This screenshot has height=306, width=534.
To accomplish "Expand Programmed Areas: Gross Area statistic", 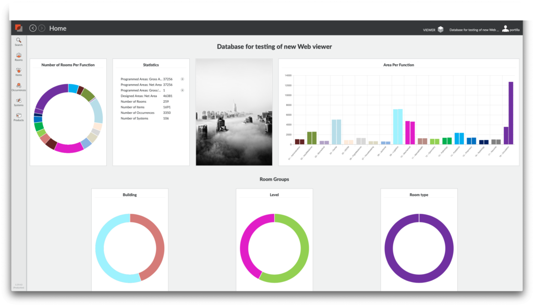I will 183,79.
